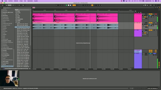Expand the BASS folder
Screen dimensions: 161x90
(15, 11)
